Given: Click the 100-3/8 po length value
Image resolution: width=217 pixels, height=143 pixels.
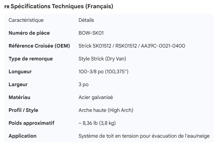Looking at the screenshot, I should pos(103,71).
